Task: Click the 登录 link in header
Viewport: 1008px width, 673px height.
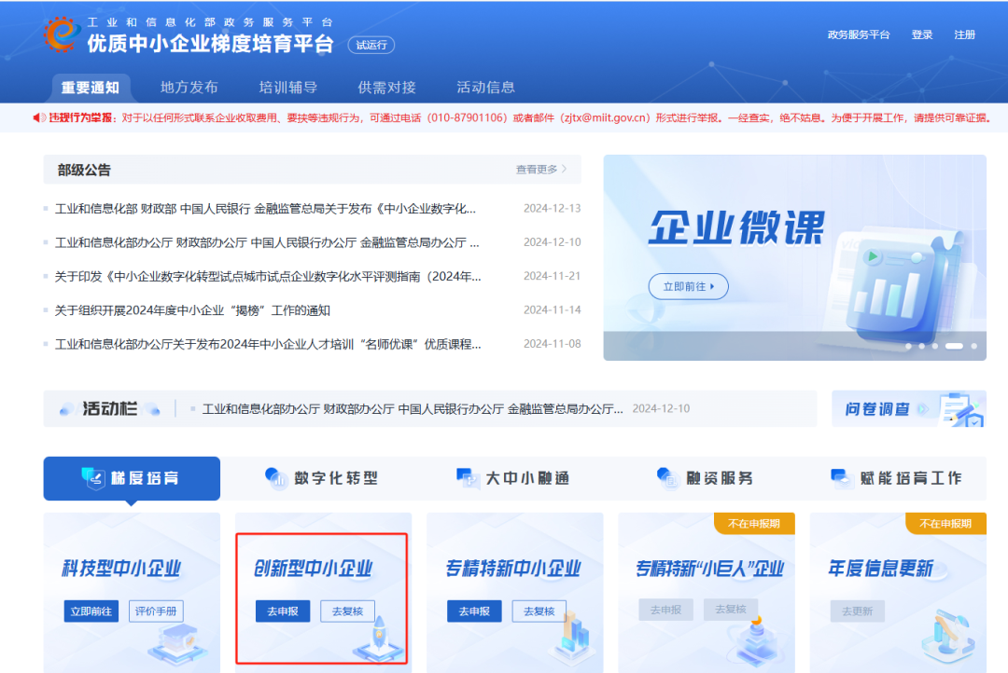Action: (922, 34)
